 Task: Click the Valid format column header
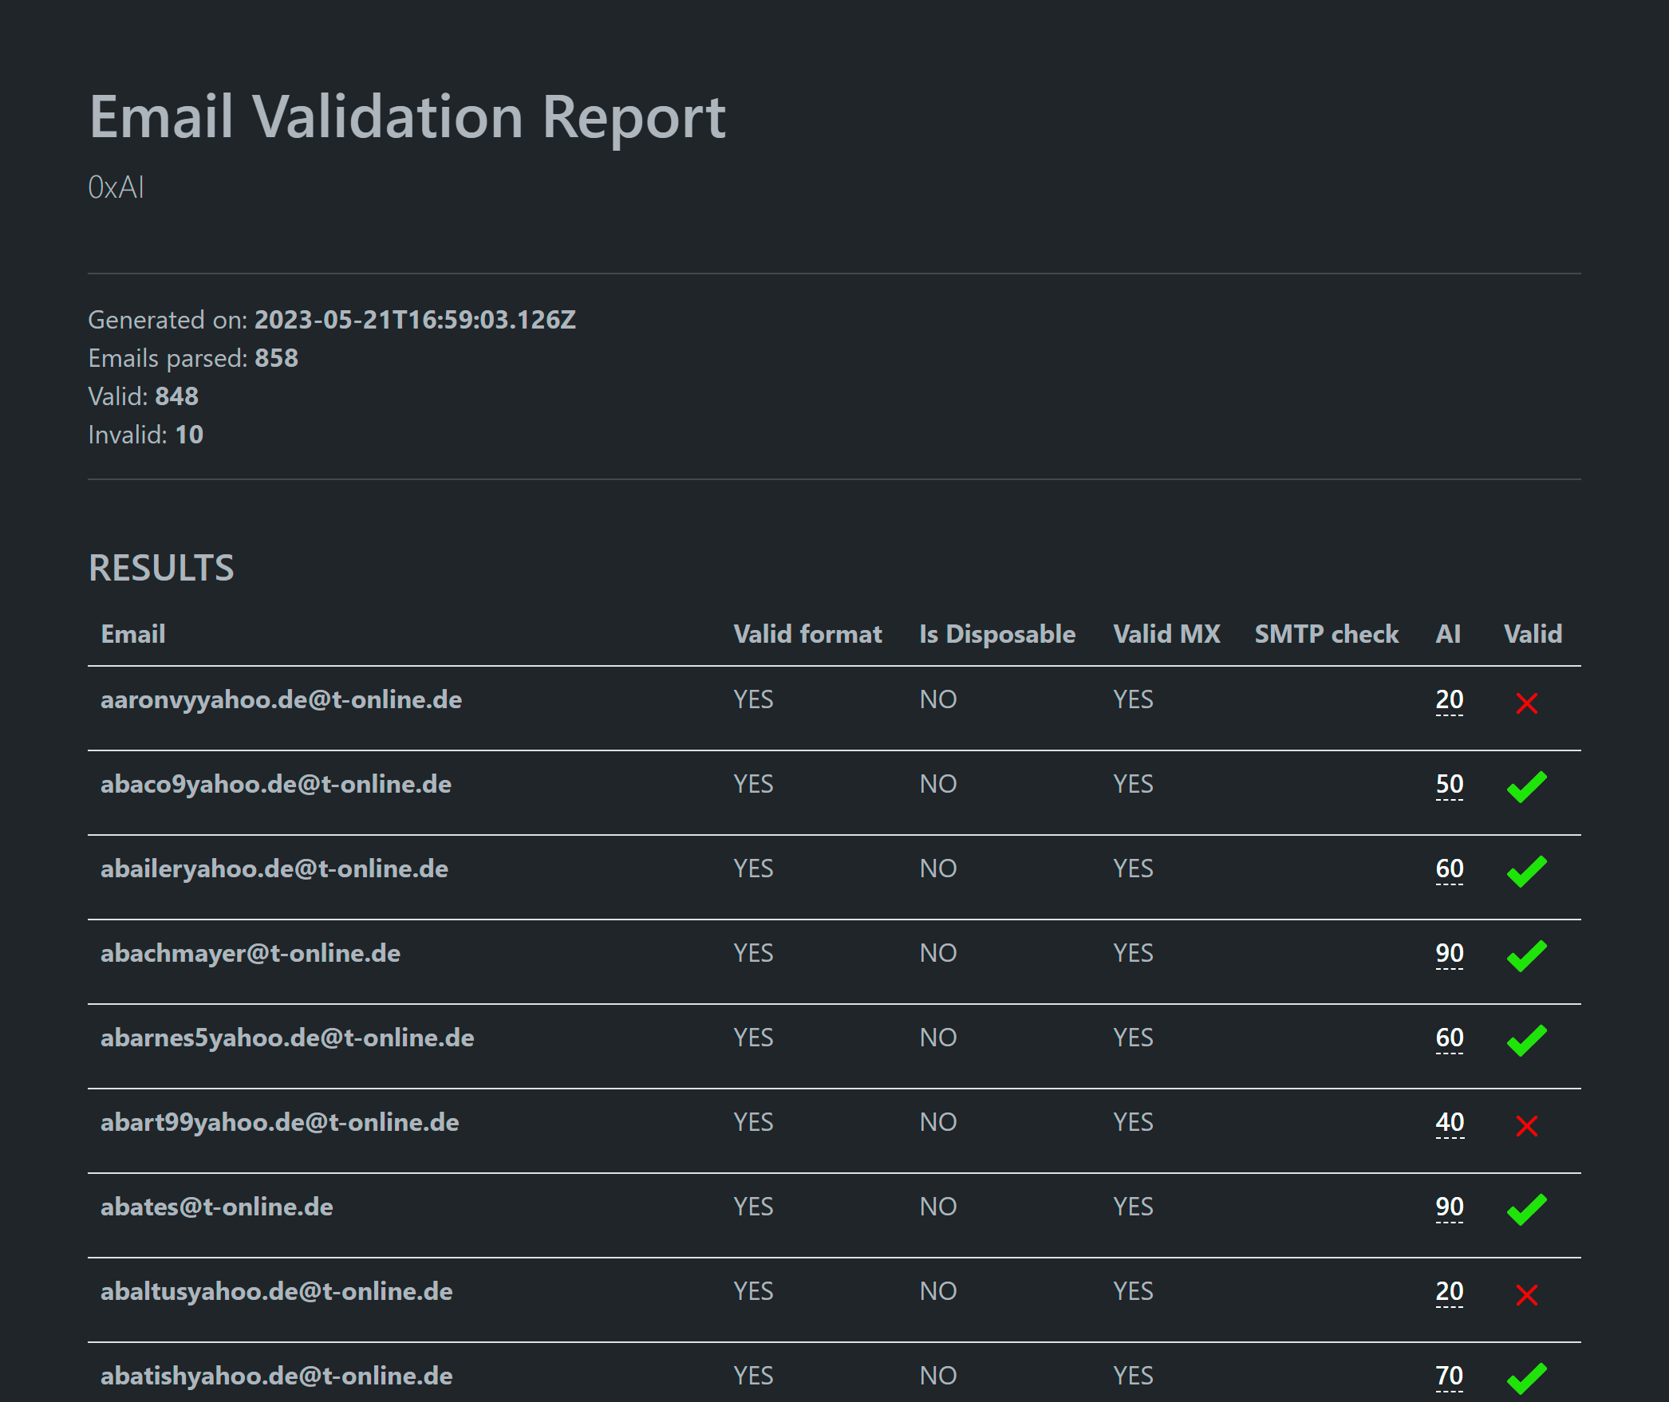807,634
